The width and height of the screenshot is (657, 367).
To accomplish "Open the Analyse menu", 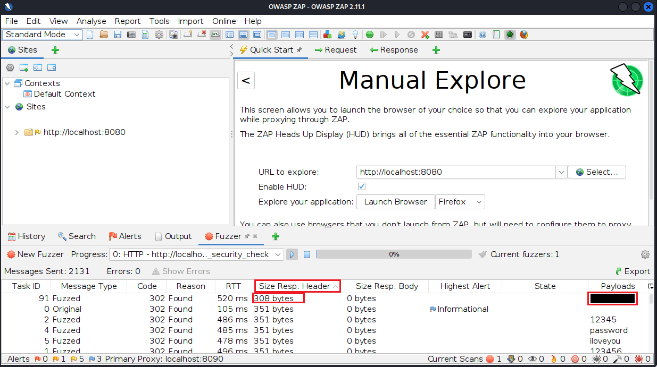I will tap(92, 21).
